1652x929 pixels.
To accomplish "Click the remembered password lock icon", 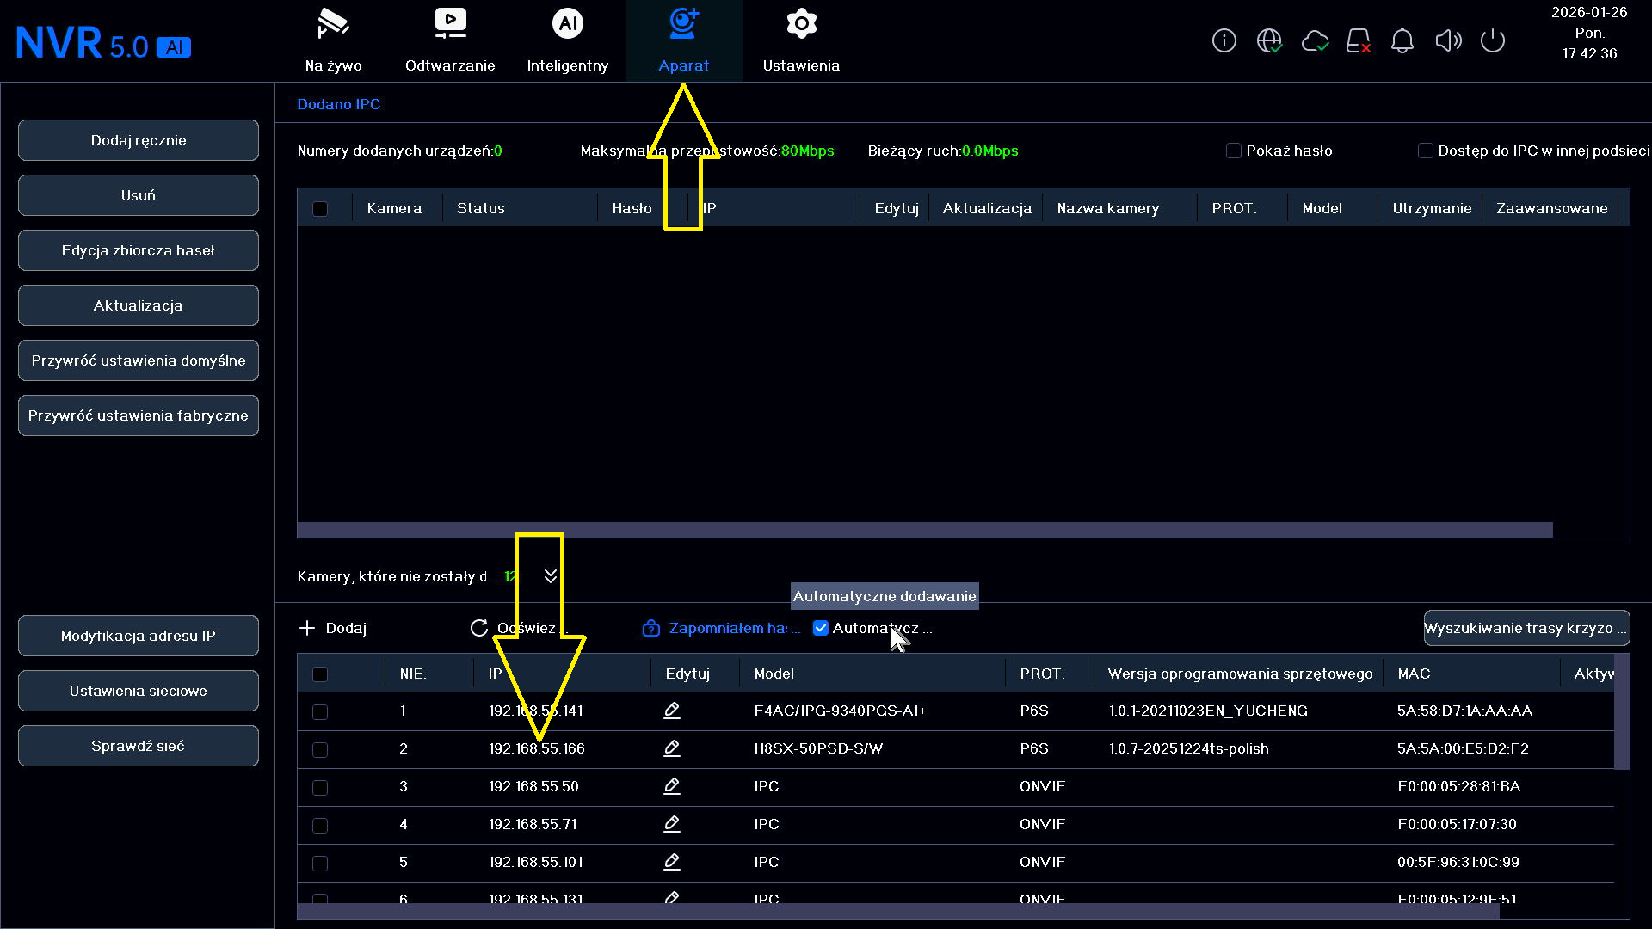I will [650, 628].
